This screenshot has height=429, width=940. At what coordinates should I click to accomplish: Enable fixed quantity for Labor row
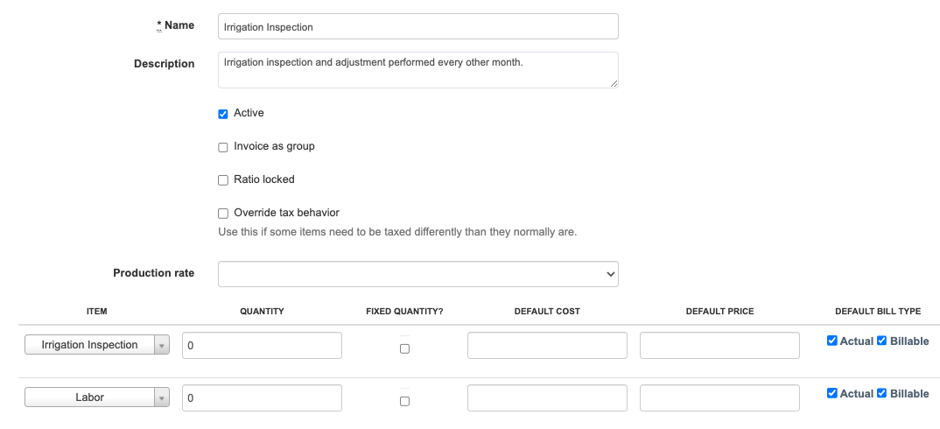click(404, 401)
